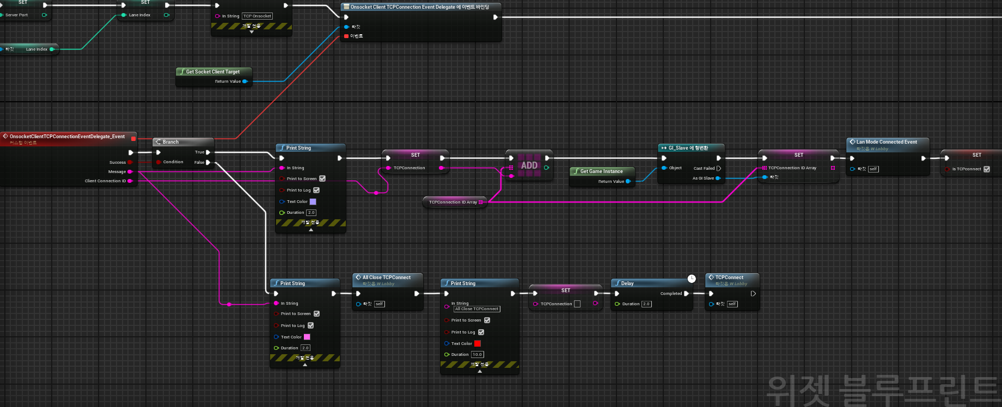Click the cast arrows icon on GI_Slave node
This screenshot has height=407, width=1002.
tap(664, 148)
